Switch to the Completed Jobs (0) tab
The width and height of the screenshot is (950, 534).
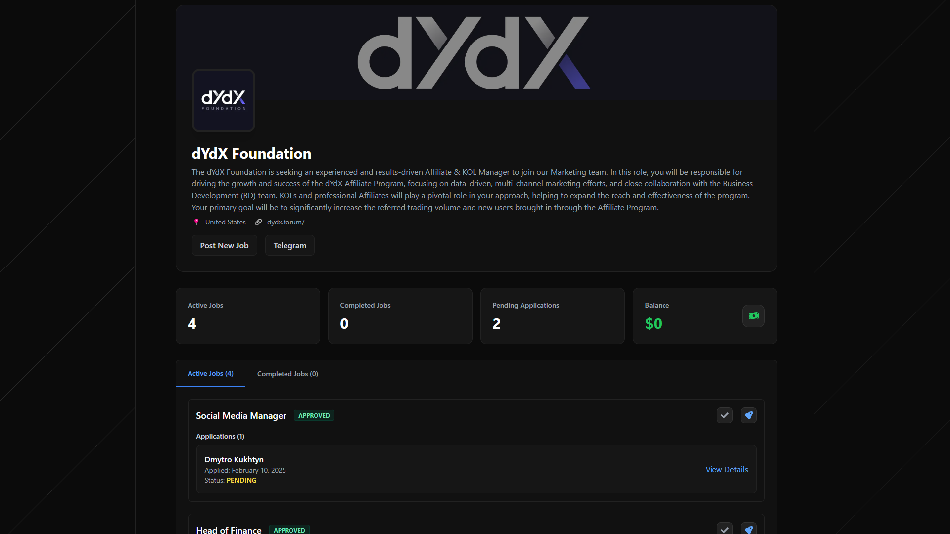tap(287, 374)
